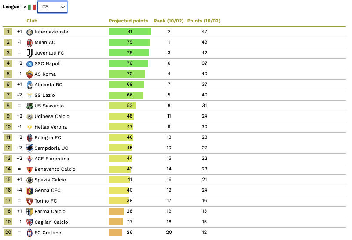The width and height of the screenshot is (352, 240).
Task: Click the Torino FC crest icon
Action: coord(29,201)
